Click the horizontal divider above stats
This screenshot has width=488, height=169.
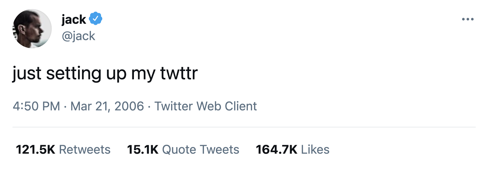[244, 127]
